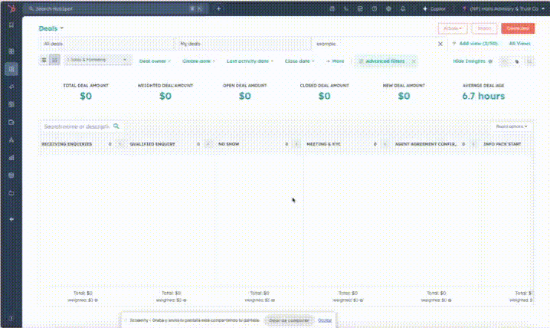Click magnifier icon in board search
The height and width of the screenshot is (328, 550).
[116, 126]
